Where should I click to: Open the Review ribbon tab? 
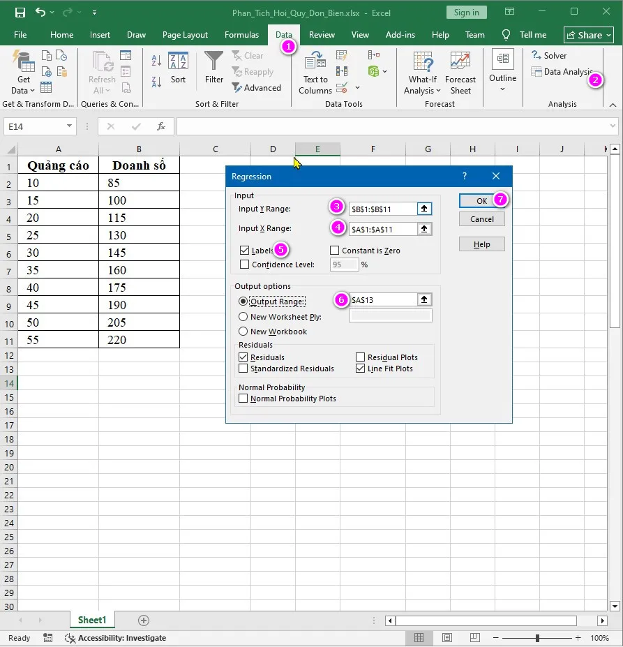322,34
